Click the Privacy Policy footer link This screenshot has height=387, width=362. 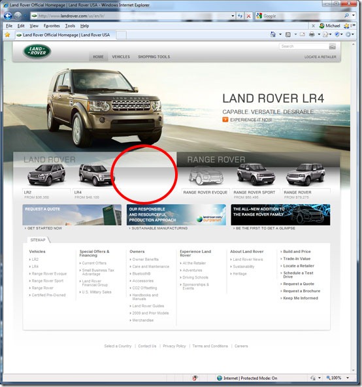point(174,346)
